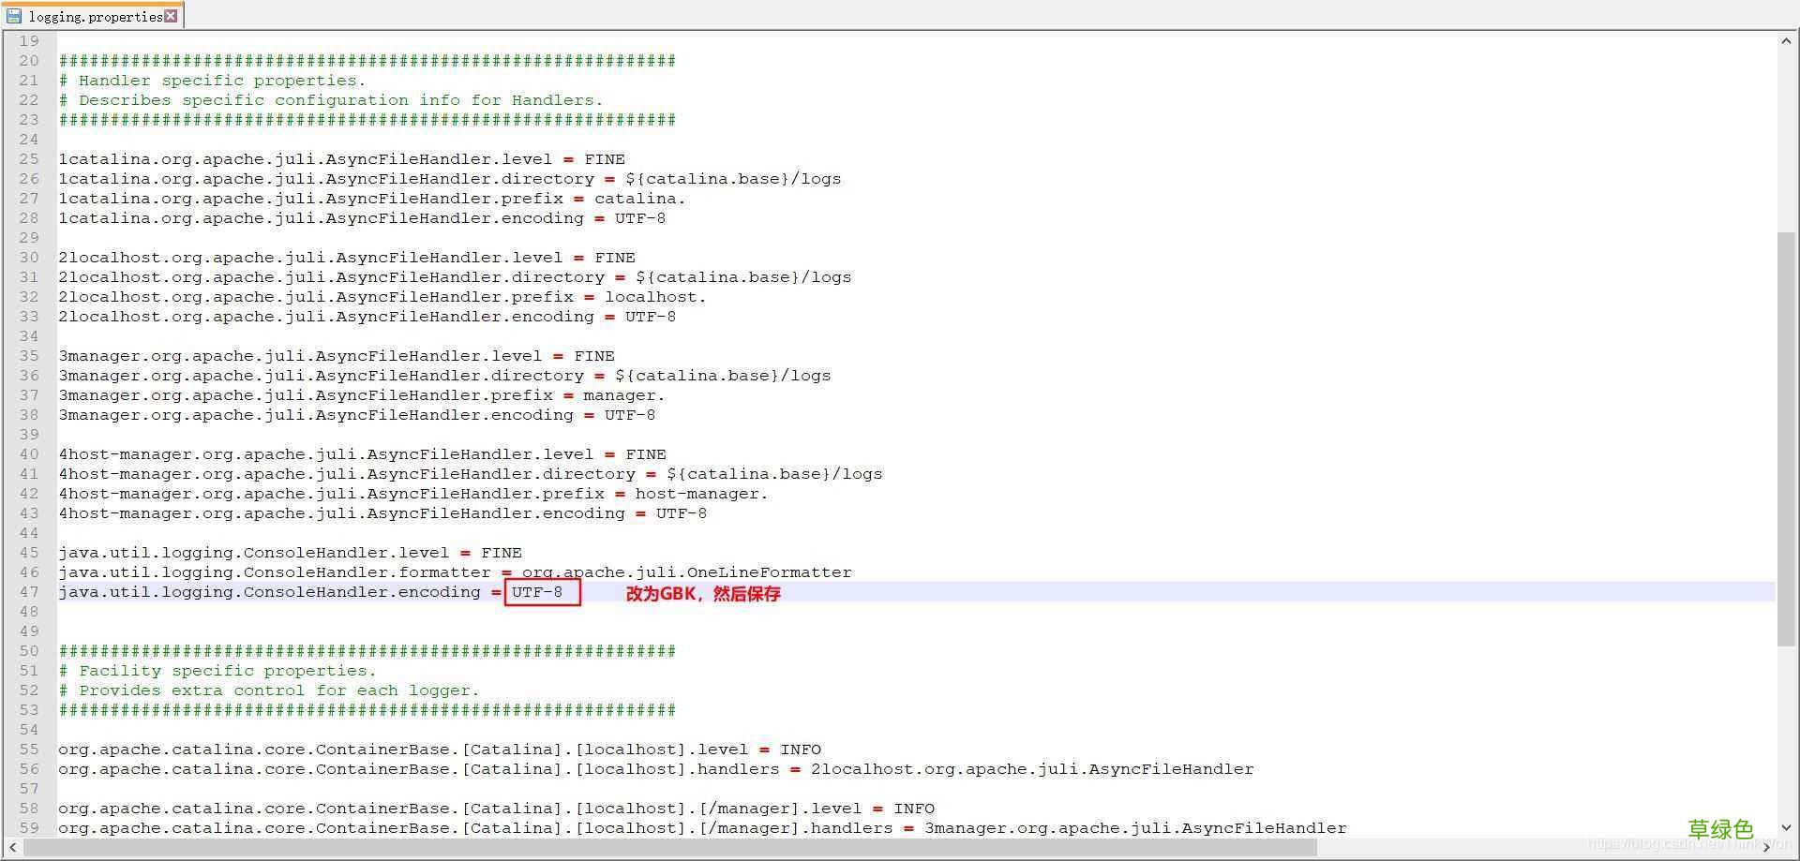Viewport: 1800px width, 861px height.
Task: Select the logging.properties tab
Action: [x=95, y=16]
